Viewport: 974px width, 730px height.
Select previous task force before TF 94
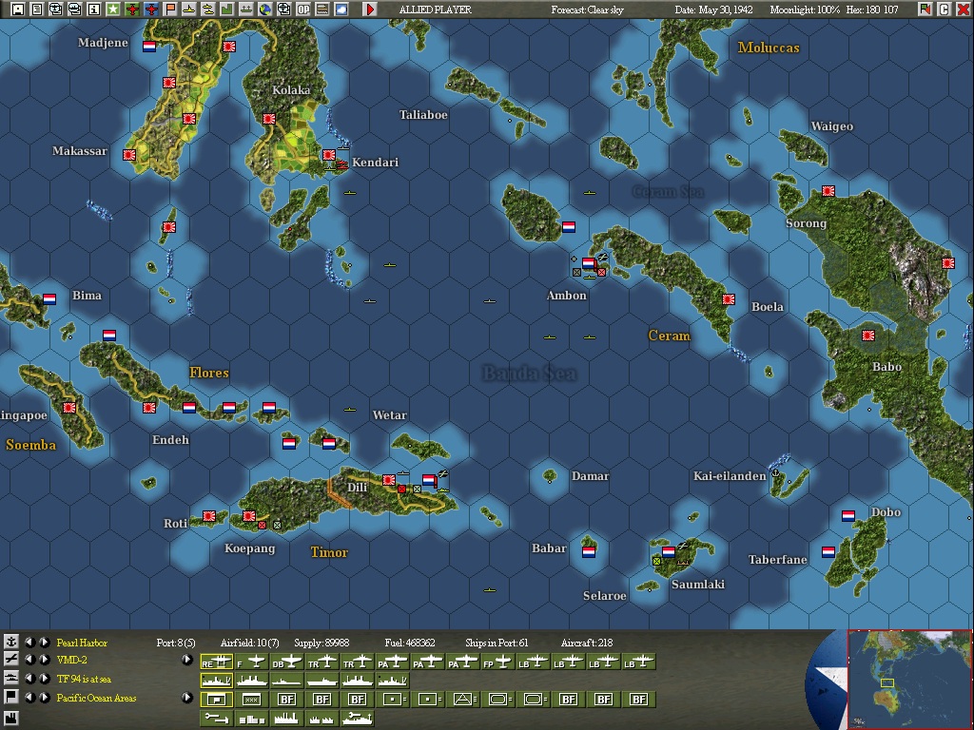tap(29, 679)
